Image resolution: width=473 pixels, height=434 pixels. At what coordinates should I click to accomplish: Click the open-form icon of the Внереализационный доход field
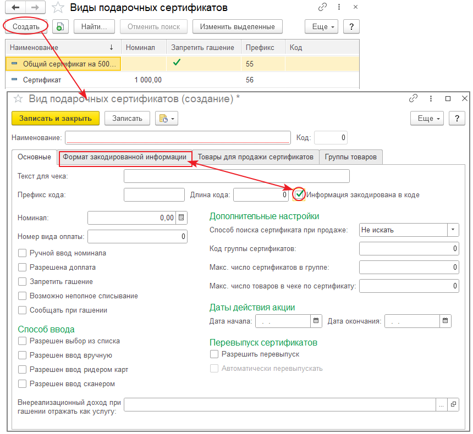click(453, 404)
